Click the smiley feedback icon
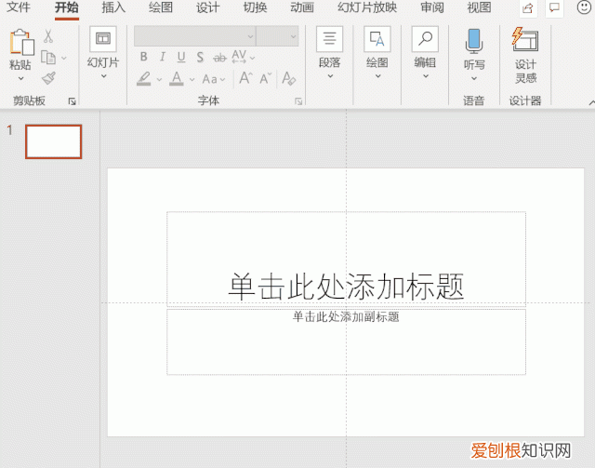The width and height of the screenshot is (595, 468). point(585,7)
